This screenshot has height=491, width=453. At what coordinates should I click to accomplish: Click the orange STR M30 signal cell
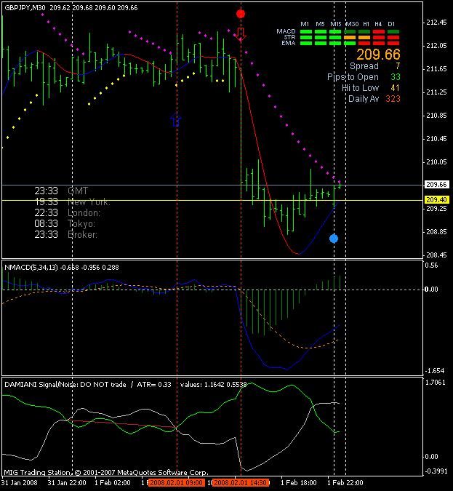pos(350,38)
